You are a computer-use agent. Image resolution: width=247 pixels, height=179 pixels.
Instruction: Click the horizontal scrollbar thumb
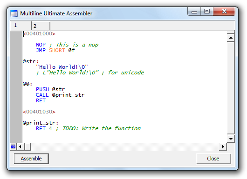point(27,146)
